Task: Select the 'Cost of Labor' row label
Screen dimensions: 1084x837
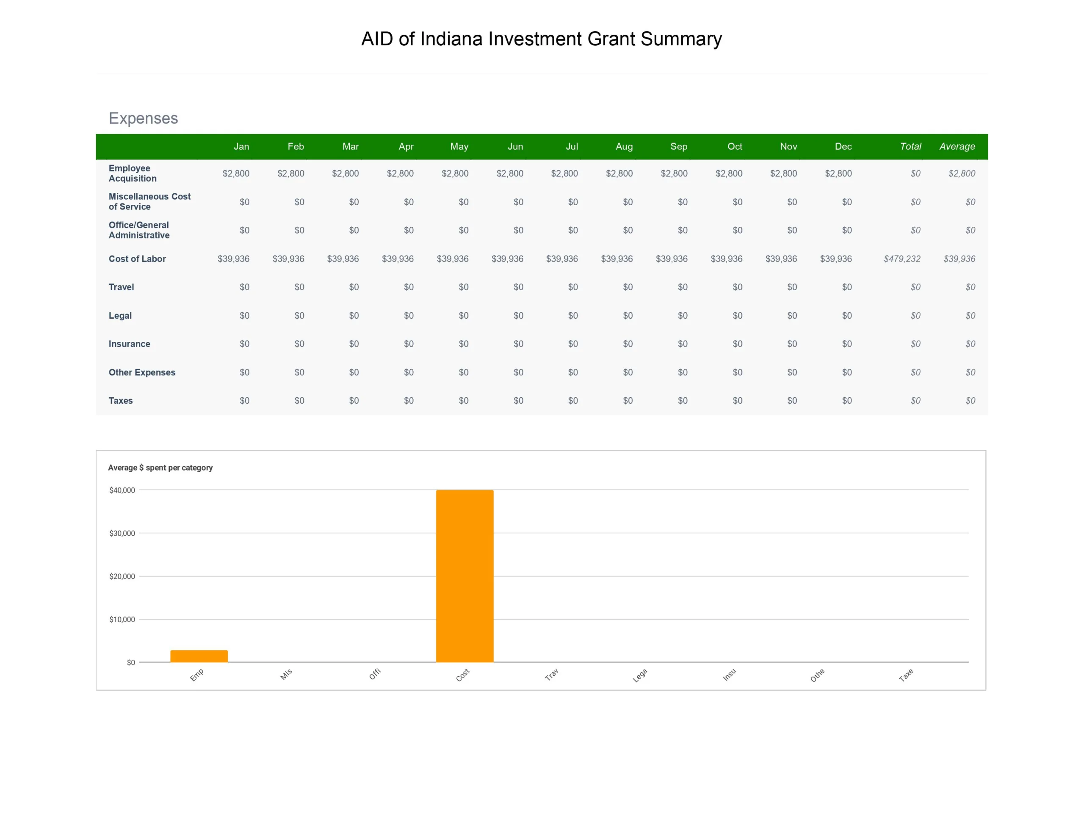Action: 137,259
